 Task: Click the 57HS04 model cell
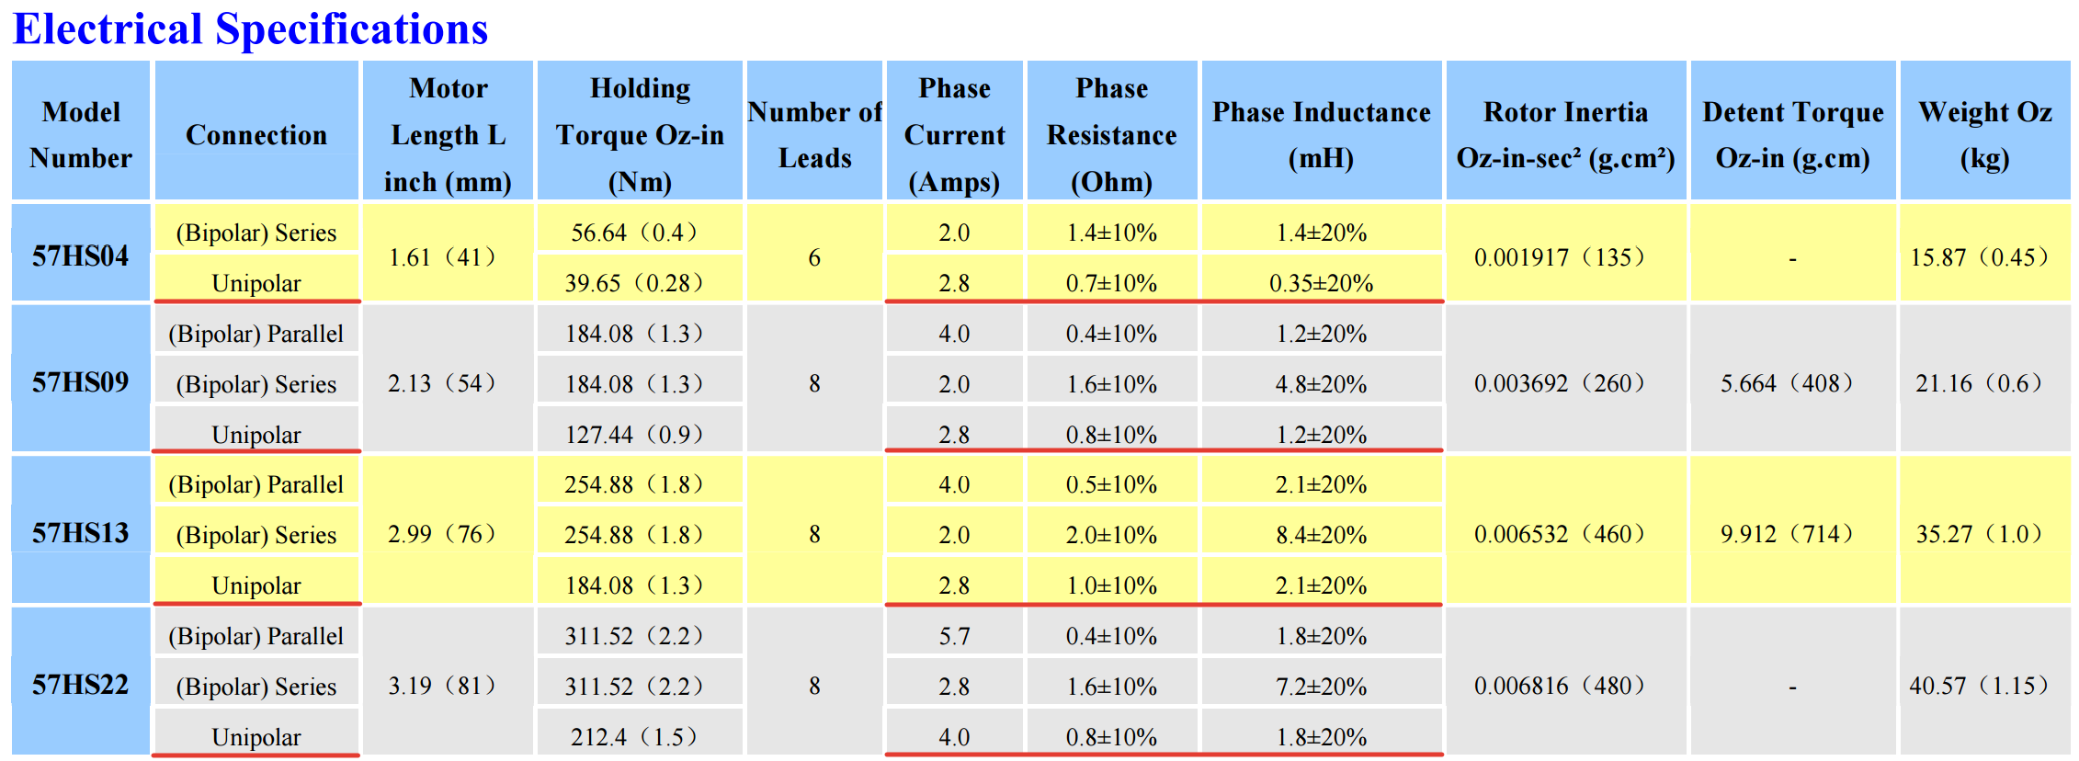[81, 256]
